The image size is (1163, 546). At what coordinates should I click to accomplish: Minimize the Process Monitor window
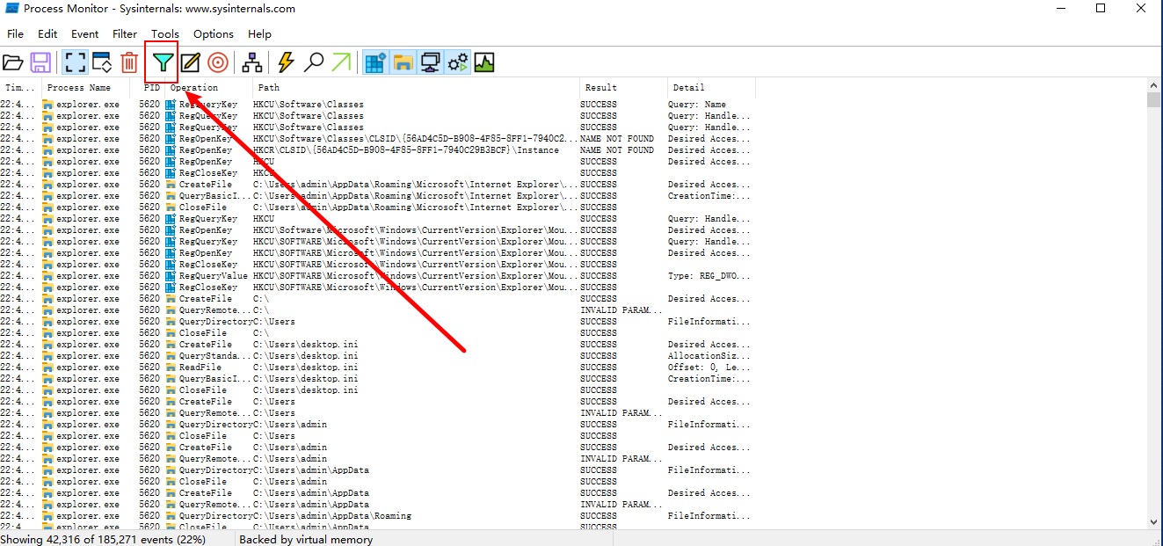click(x=1060, y=9)
